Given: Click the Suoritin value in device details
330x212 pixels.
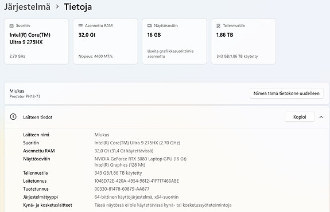Looking at the screenshot, I should click(137, 143).
